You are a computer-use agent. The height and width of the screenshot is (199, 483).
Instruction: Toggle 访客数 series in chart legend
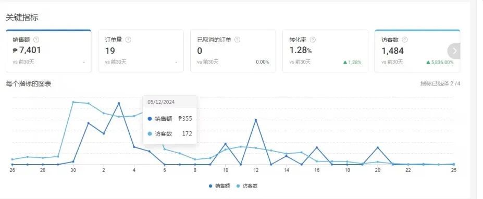coord(247,186)
